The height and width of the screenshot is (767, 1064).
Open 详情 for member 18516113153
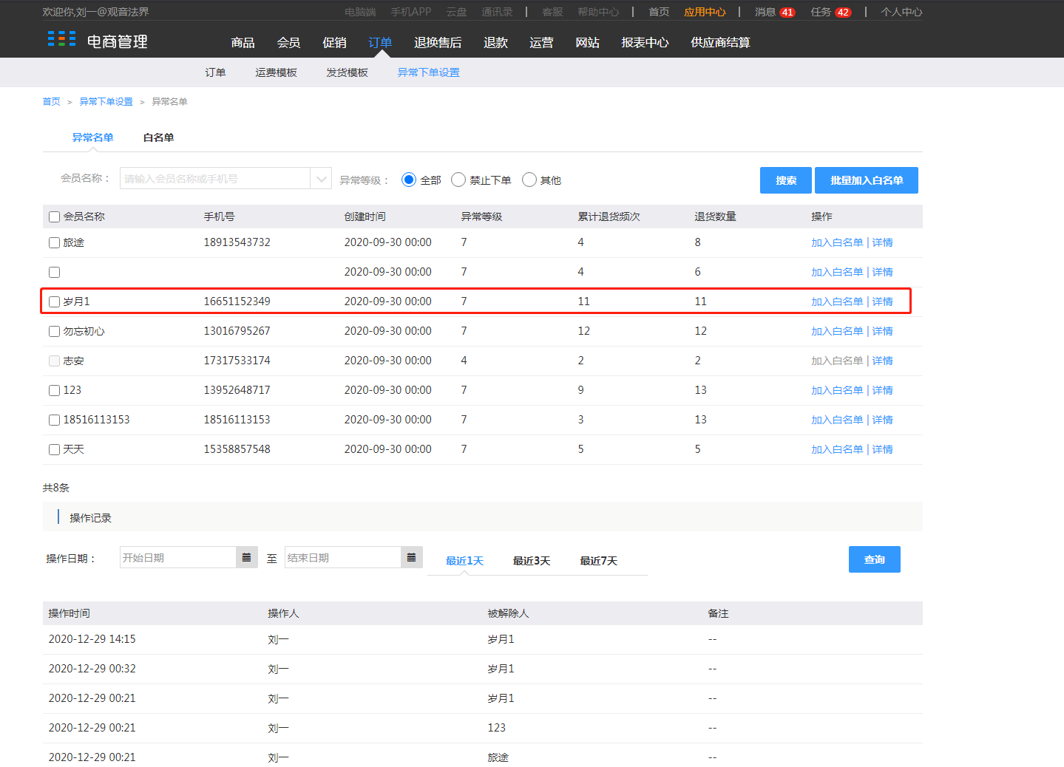pos(882,420)
